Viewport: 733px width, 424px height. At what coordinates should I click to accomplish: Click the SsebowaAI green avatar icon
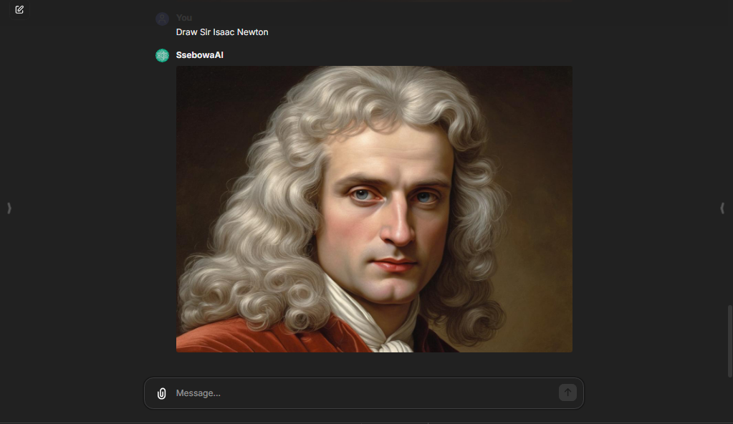(x=162, y=56)
